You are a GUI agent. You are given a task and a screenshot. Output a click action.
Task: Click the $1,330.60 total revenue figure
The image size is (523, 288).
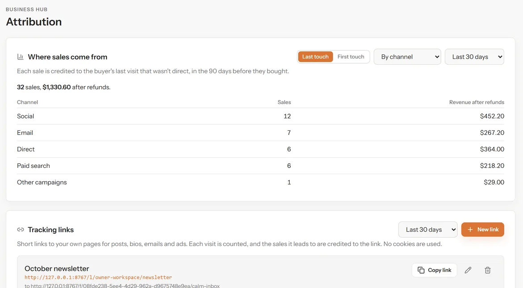pyautogui.click(x=57, y=87)
